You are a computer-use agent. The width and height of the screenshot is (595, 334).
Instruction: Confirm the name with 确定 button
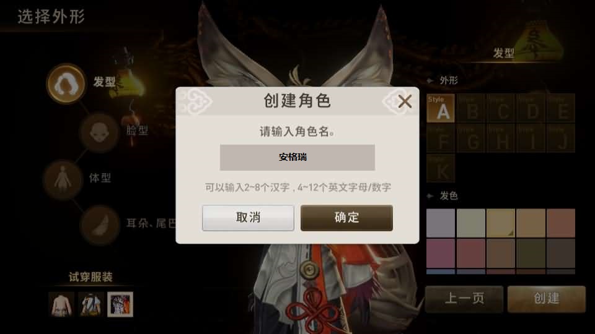(346, 218)
